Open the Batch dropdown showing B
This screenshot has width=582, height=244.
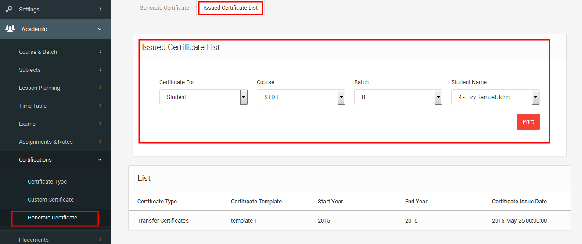click(x=398, y=97)
